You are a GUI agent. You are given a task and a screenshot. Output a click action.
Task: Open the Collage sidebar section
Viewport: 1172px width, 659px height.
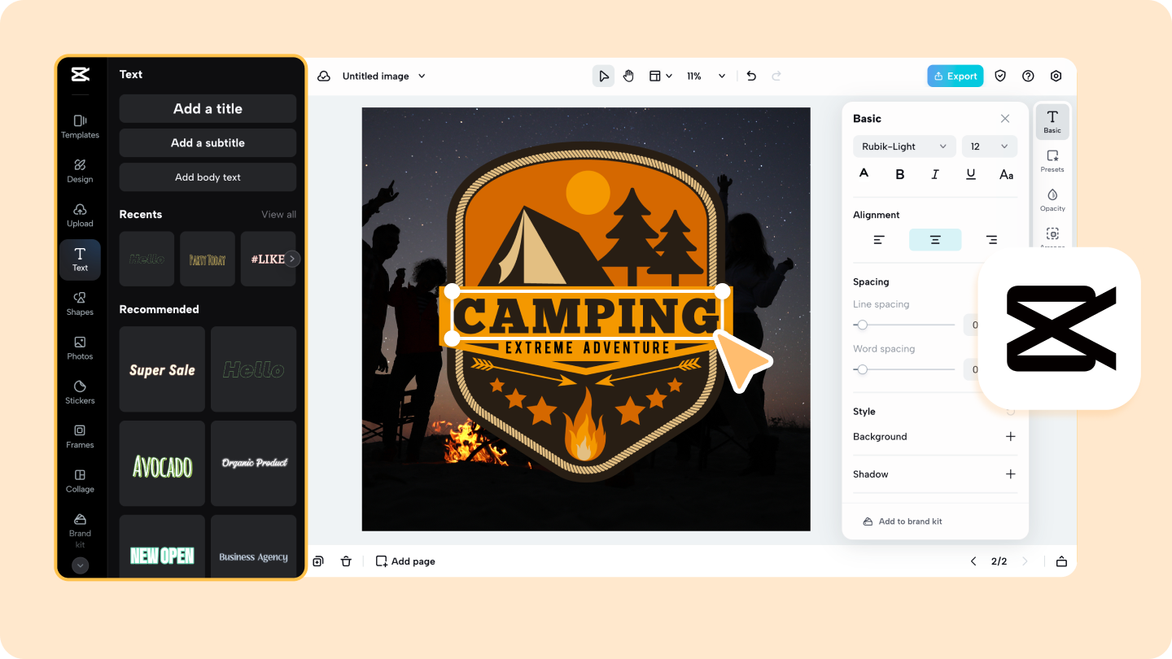tap(80, 481)
